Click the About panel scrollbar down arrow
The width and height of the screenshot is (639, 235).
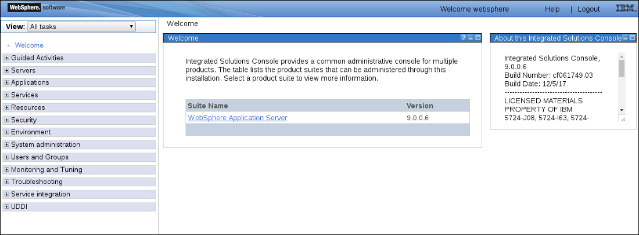(622, 110)
